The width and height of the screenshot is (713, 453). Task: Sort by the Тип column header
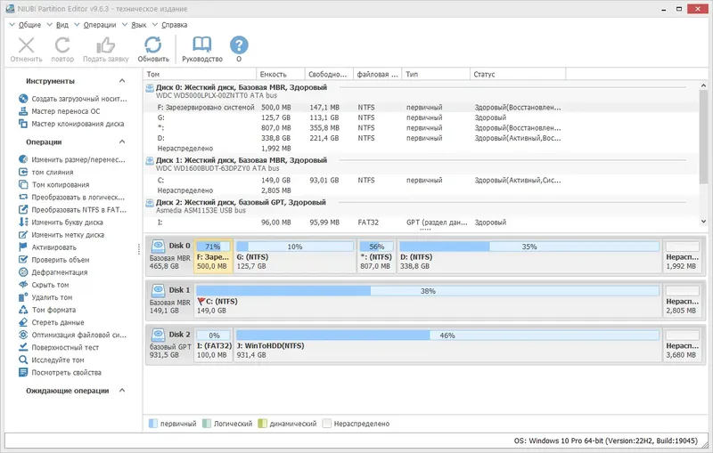click(x=436, y=74)
